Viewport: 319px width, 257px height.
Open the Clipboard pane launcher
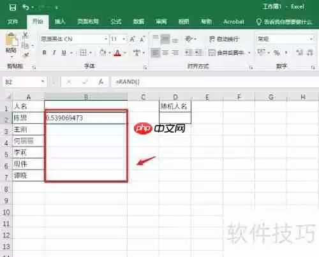click(34, 68)
